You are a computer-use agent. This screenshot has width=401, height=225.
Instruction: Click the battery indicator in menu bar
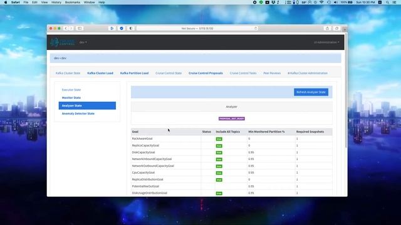pyautogui.click(x=346, y=2)
